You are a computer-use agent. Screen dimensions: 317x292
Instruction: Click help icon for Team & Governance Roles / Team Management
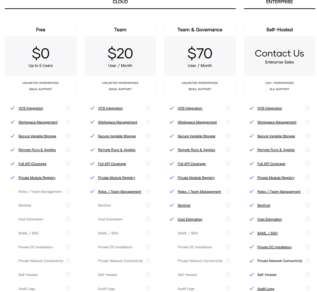coord(227,191)
